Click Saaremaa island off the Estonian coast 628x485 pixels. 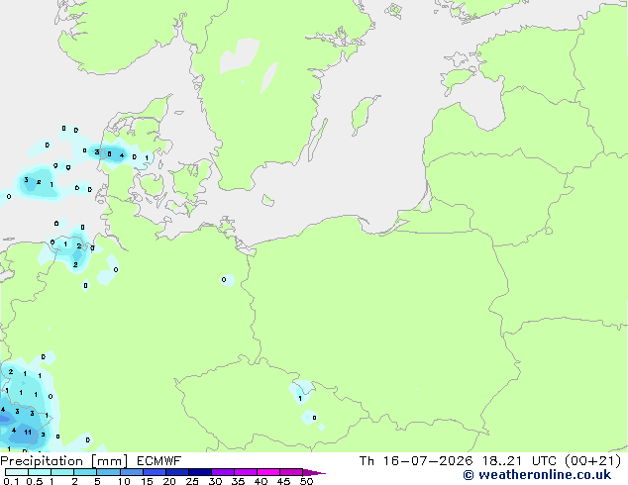pos(459,78)
